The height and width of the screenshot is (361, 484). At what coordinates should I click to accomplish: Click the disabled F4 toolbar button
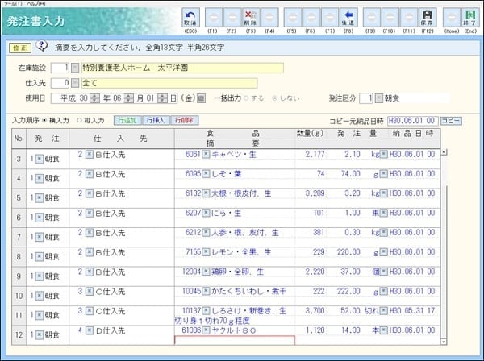269,18
